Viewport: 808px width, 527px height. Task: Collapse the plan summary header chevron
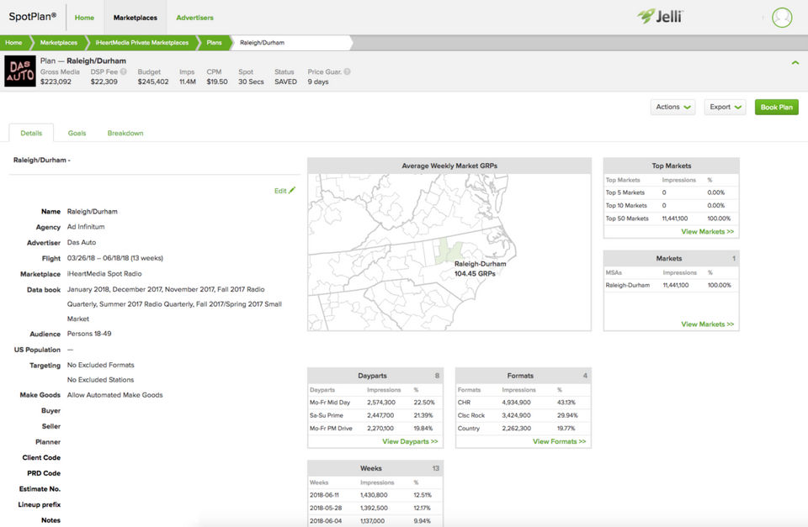[x=795, y=63]
